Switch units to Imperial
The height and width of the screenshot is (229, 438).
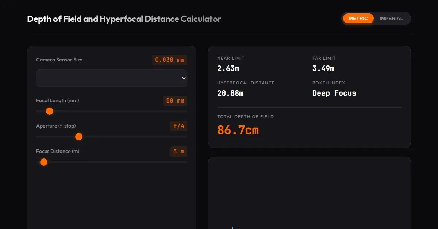click(391, 19)
